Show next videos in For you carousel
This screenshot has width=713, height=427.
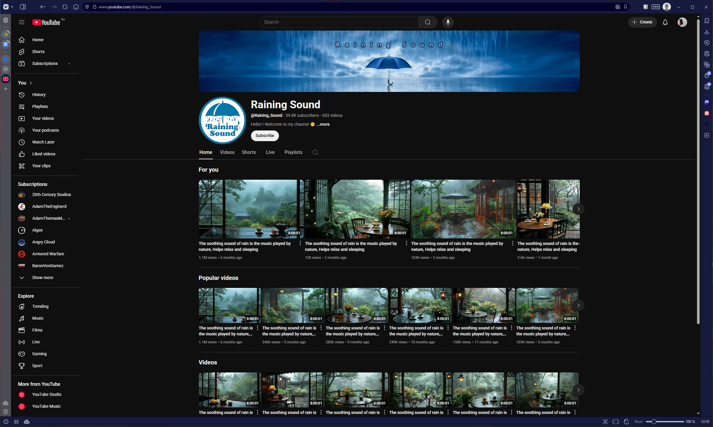coord(578,209)
